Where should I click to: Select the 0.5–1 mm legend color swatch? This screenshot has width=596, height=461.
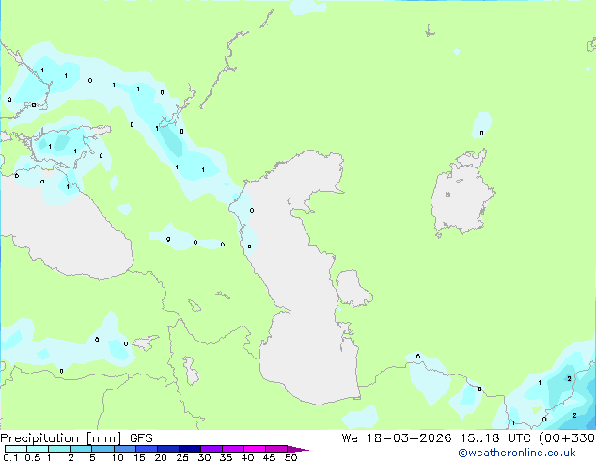click(38, 449)
